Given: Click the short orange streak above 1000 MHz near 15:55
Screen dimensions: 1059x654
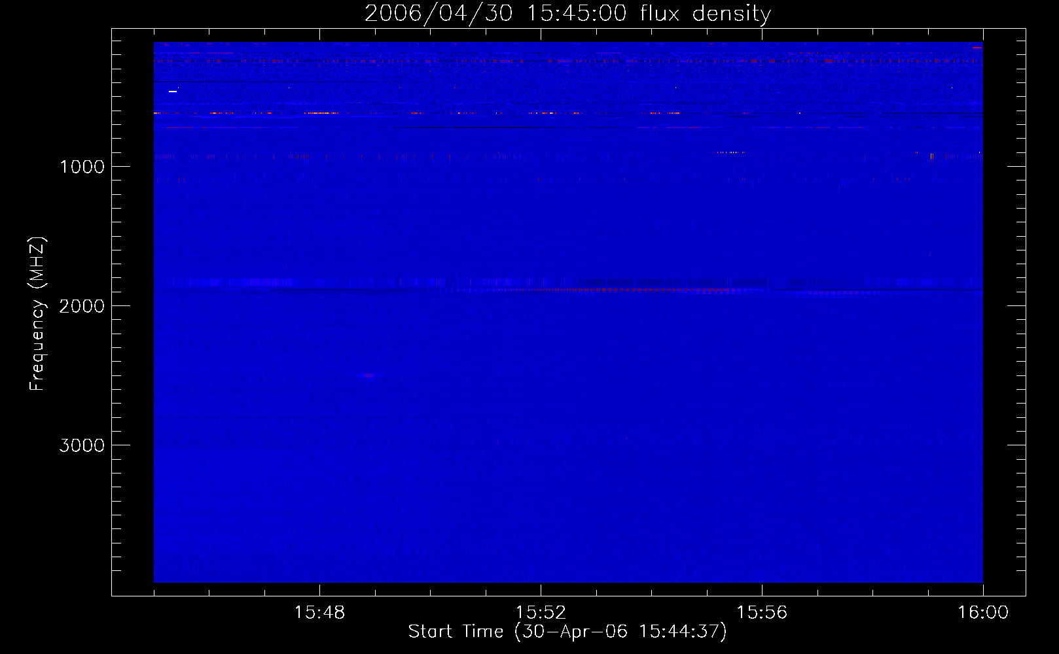Looking at the screenshot, I should pyautogui.click(x=729, y=152).
